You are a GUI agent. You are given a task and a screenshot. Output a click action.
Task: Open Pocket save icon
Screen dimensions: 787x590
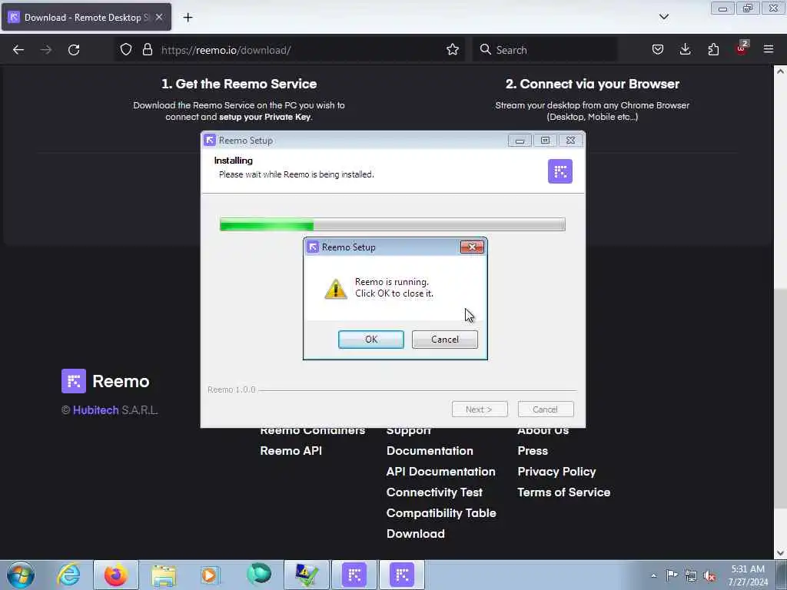click(x=658, y=49)
